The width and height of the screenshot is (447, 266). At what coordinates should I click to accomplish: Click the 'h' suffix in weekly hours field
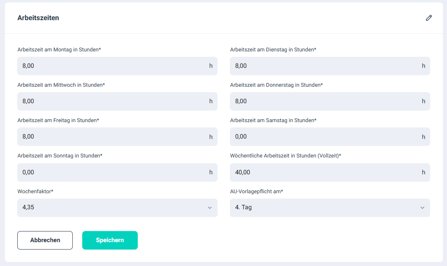pyautogui.click(x=424, y=172)
